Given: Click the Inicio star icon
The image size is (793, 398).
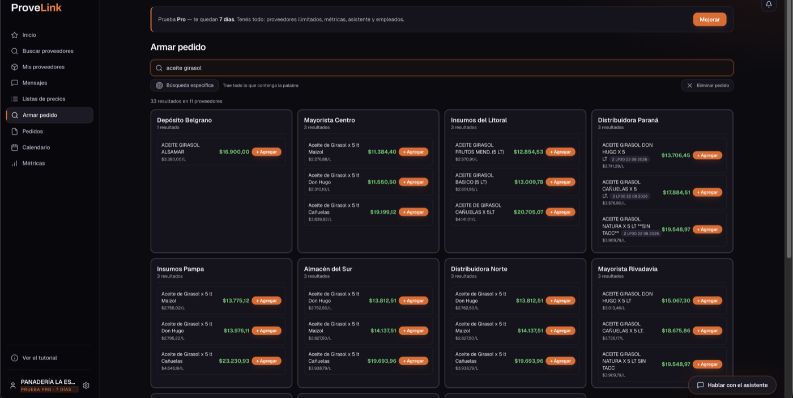Looking at the screenshot, I should (15, 35).
